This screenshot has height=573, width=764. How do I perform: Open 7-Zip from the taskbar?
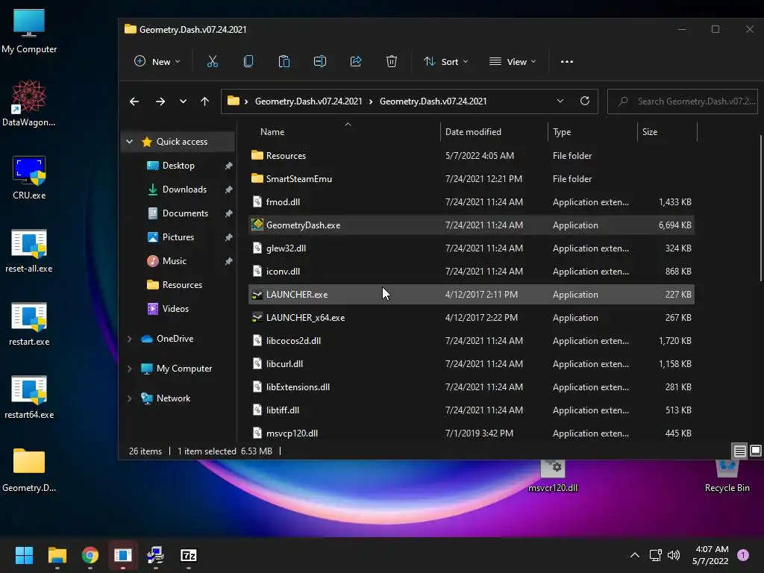click(189, 555)
